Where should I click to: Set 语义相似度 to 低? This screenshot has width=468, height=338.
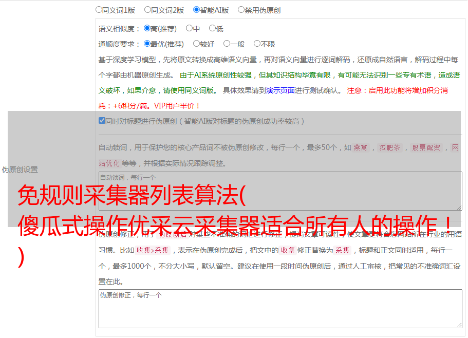[212, 28]
